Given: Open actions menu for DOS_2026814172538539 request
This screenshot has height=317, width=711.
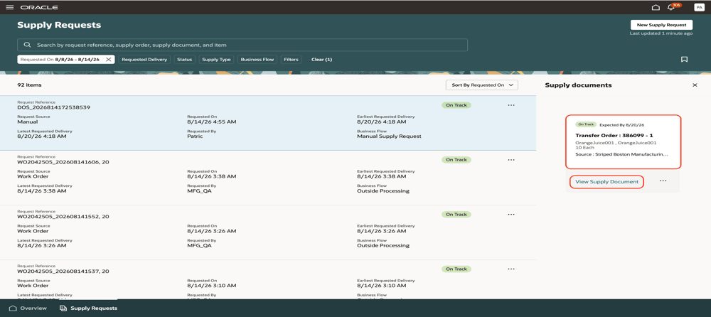Looking at the screenshot, I should pyautogui.click(x=511, y=105).
